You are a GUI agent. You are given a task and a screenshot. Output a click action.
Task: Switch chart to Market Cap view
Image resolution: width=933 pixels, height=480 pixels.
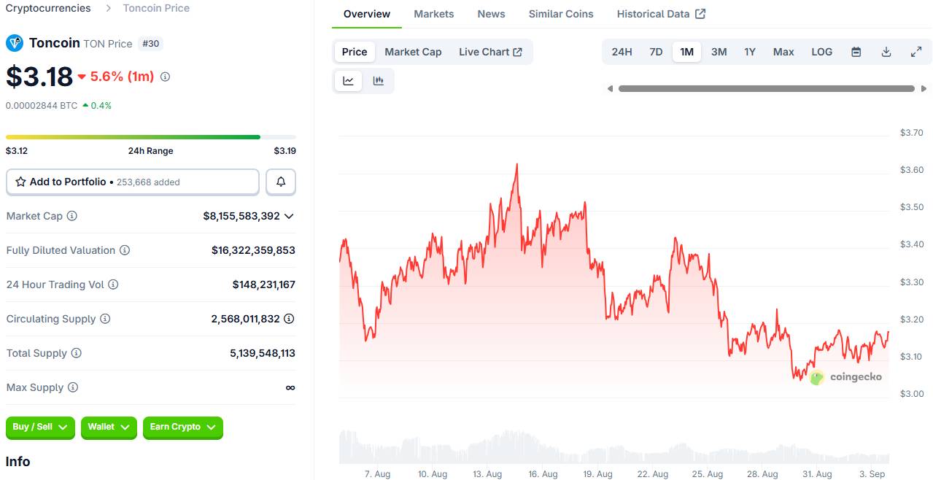tap(413, 52)
